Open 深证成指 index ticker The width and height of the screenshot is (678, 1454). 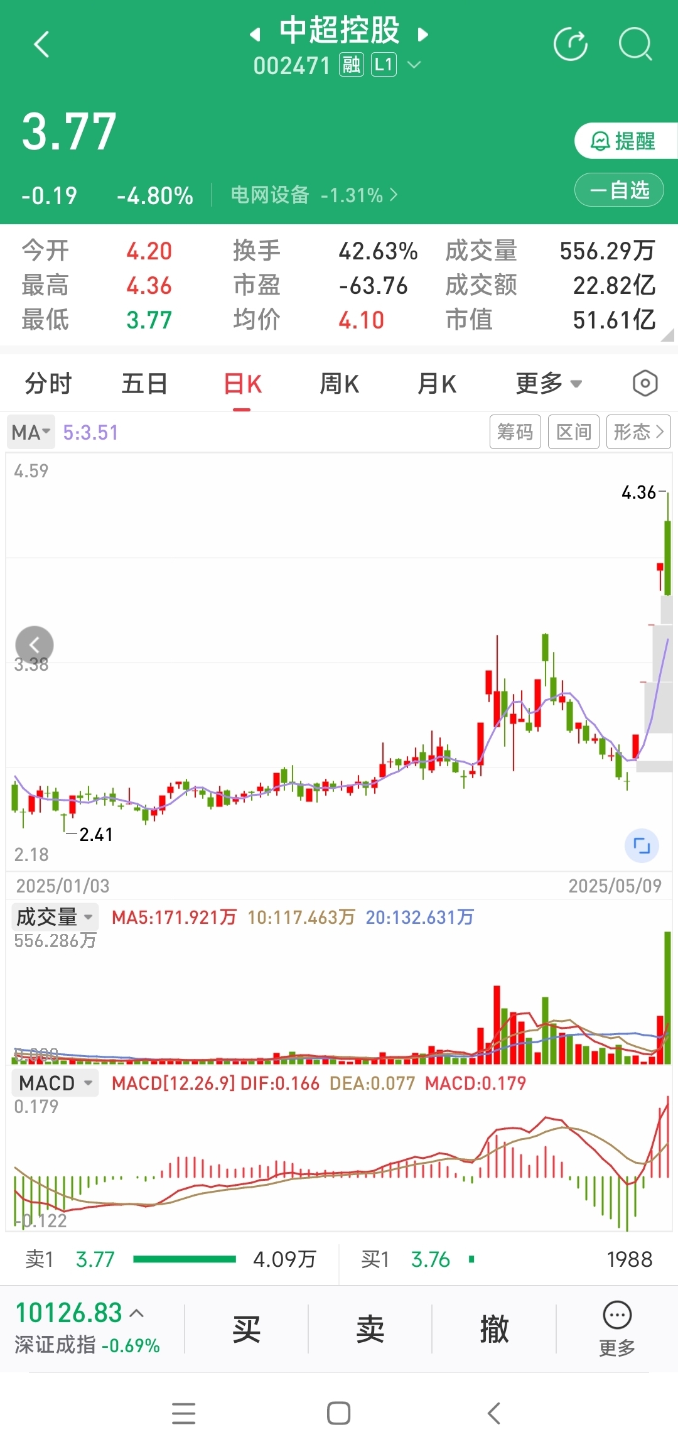click(87, 1327)
